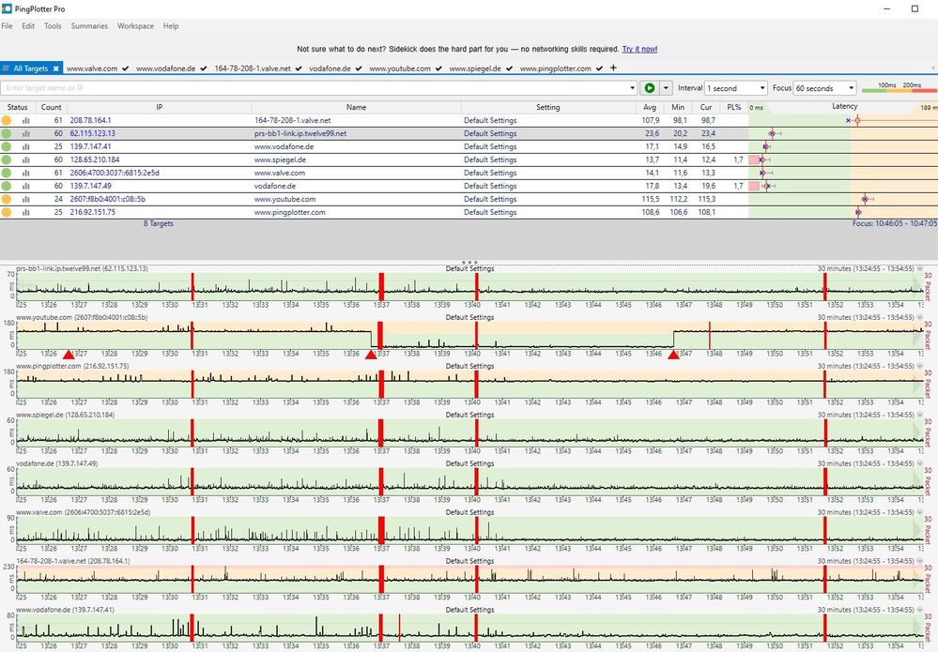Image resolution: width=938 pixels, height=652 pixels.
Task: Click the Try it now! Sidekick link
Action: (x=639, y=49)
